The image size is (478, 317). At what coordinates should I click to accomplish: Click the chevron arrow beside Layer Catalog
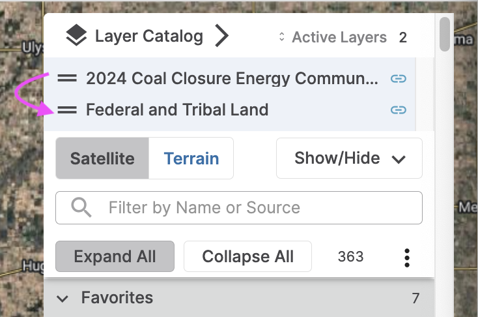(x=222, y=37)
